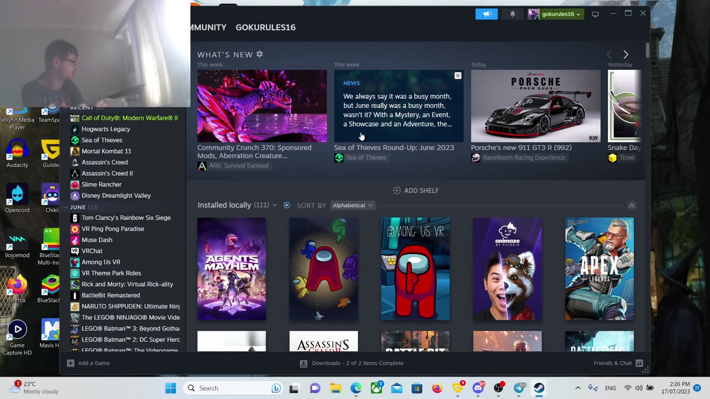Screen dimensions: 710x399
Task: Collapse the JUNE games group
Action: point(65,207)
